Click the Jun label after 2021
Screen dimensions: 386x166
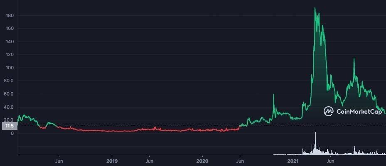tap(330, 161)
